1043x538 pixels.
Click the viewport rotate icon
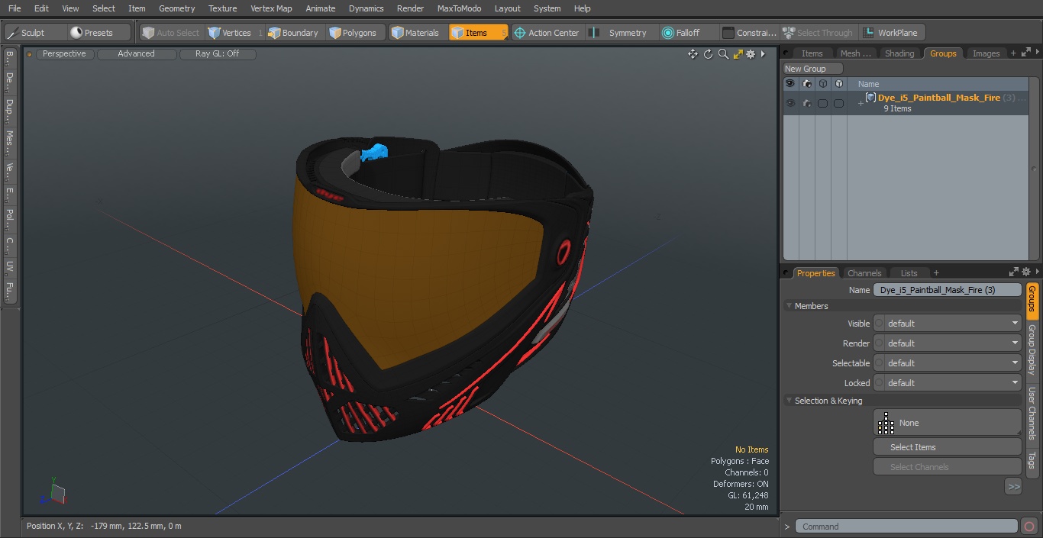click(708, 54)
